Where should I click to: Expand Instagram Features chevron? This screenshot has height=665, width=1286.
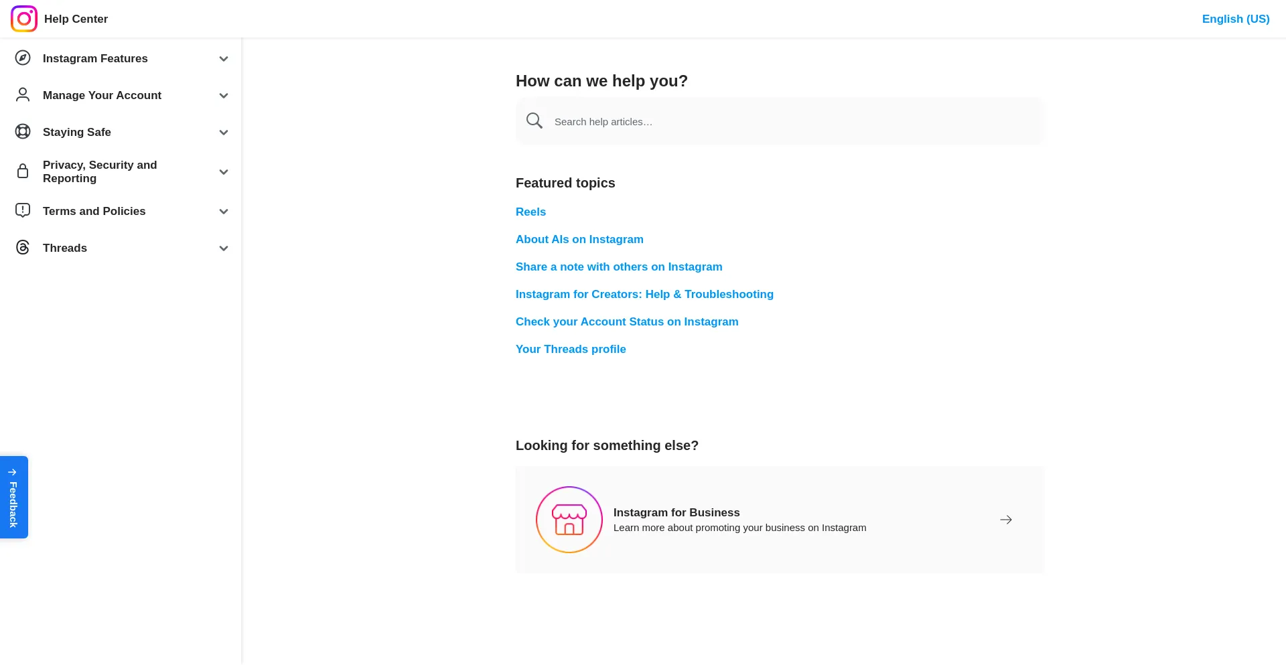224,59
